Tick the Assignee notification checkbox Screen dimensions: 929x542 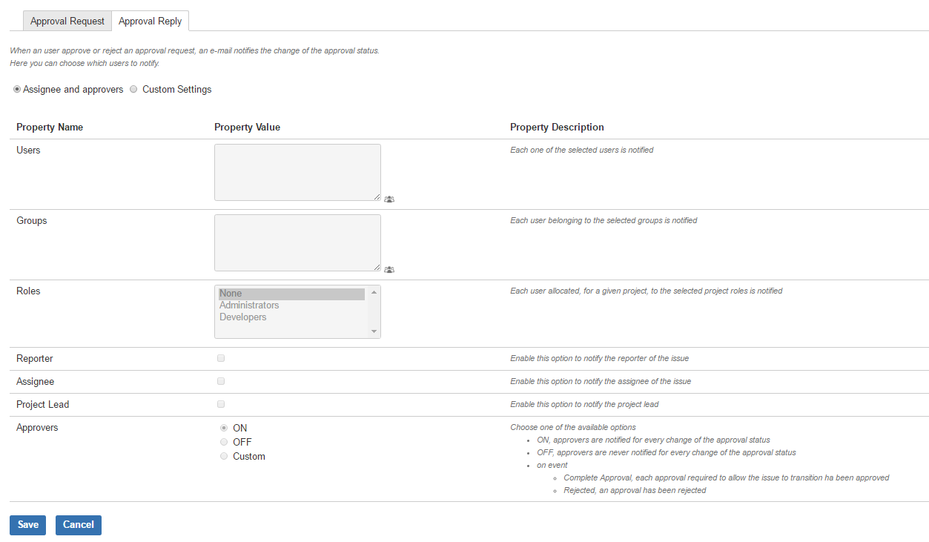pyautogui.click(x=221, y=381)
